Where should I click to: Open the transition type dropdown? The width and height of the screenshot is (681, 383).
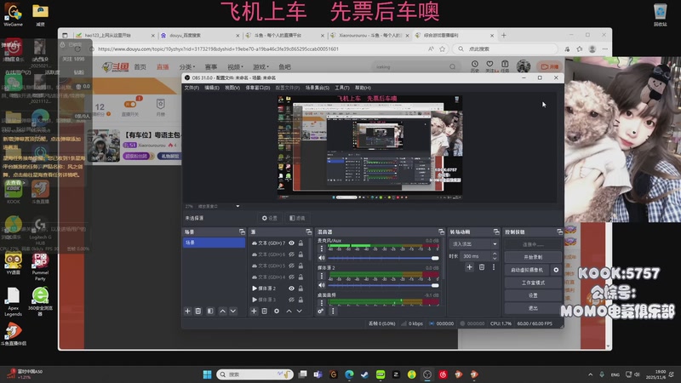click(473, 244)
